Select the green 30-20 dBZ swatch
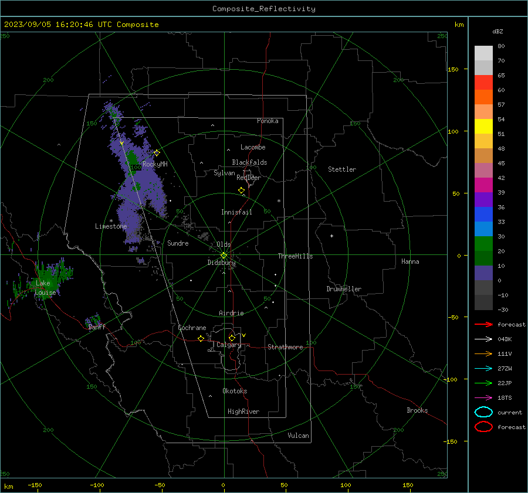 click(x=483, y=244)
